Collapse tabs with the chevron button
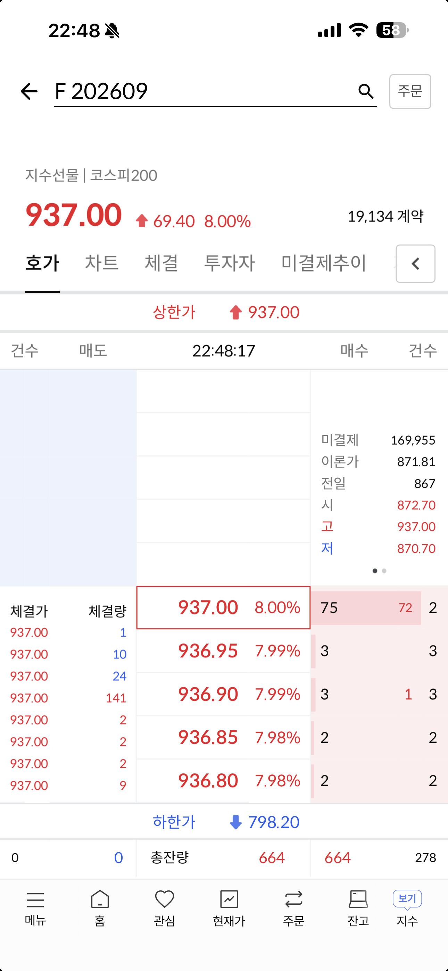448x971 pixels. point(416,264)
